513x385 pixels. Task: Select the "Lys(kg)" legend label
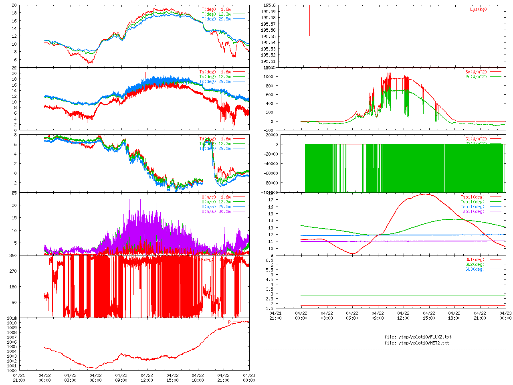(x=479, y=9)
